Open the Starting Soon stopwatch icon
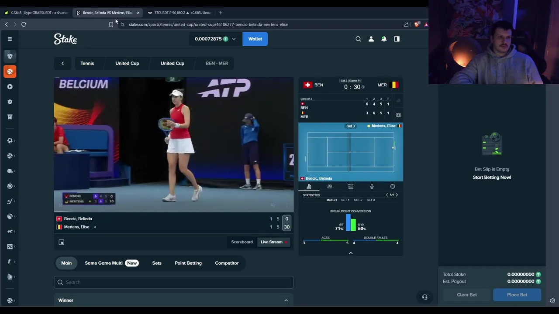This screenshot has width=559, height=314. click(10, 102)
